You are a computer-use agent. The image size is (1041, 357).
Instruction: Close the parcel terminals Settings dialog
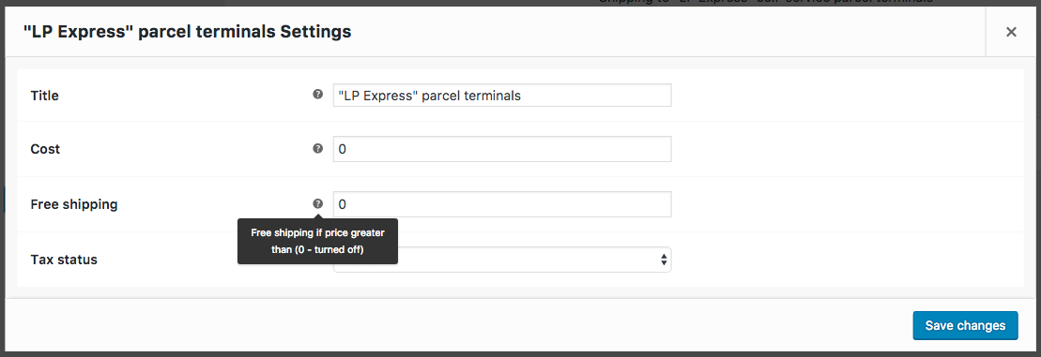[x=1010, y=32]
